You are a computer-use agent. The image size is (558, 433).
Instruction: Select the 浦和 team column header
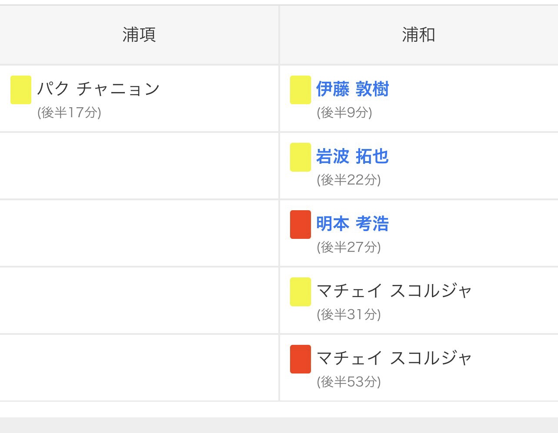[x=418, y=35]
